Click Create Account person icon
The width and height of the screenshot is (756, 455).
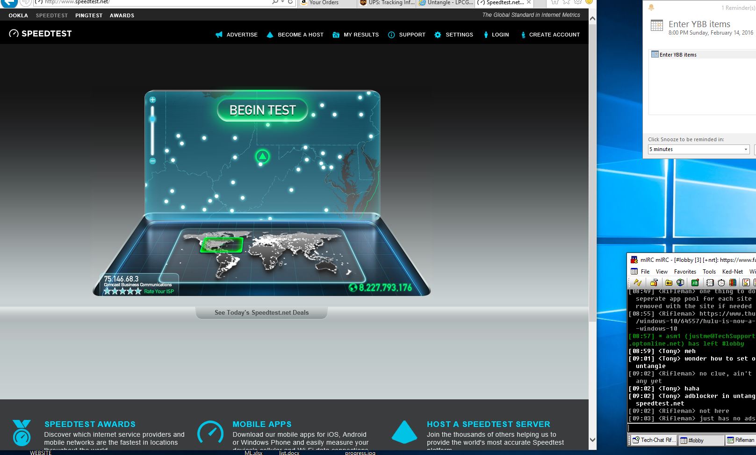(x=523, y=35)
